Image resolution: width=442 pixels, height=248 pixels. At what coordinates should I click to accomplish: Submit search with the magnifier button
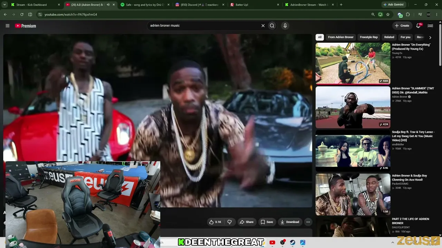[x=272, y=25]
